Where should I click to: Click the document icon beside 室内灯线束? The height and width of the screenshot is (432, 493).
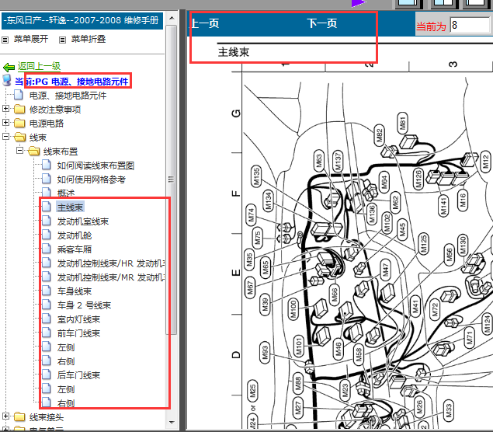point(47,319)
